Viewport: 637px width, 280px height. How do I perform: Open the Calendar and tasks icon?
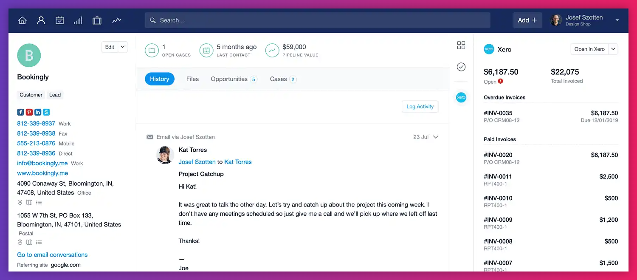click(59, 20)
